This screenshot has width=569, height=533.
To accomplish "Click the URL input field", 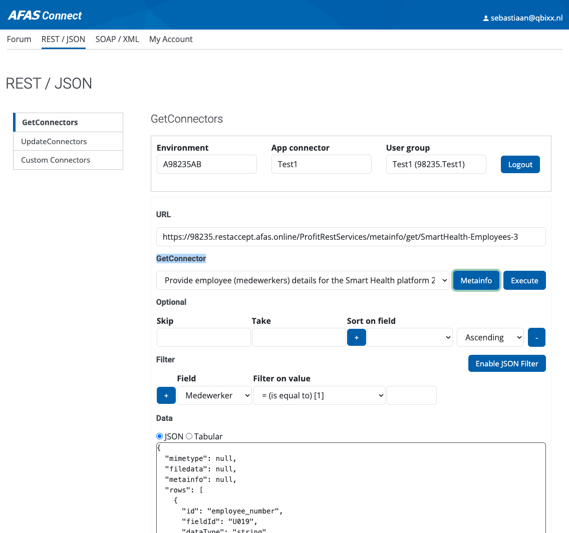I will point(351,237).
